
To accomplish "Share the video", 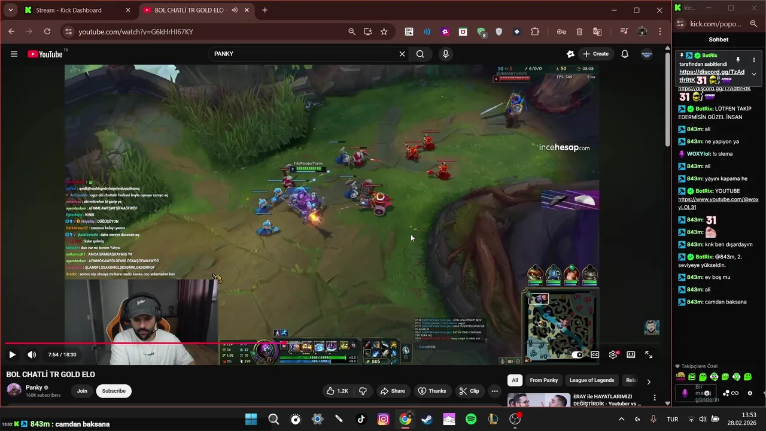I will point(393,391).
